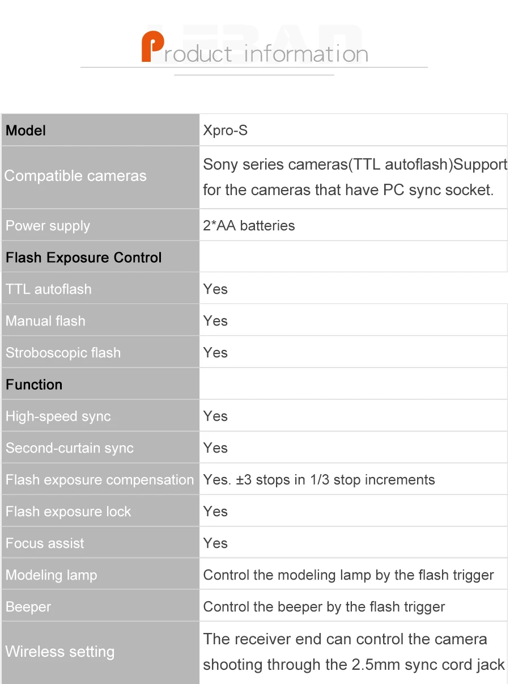The image size is (510, 684).
Task: Select the Stroboscopic flash row label
Action: click(x=63, y=353)
